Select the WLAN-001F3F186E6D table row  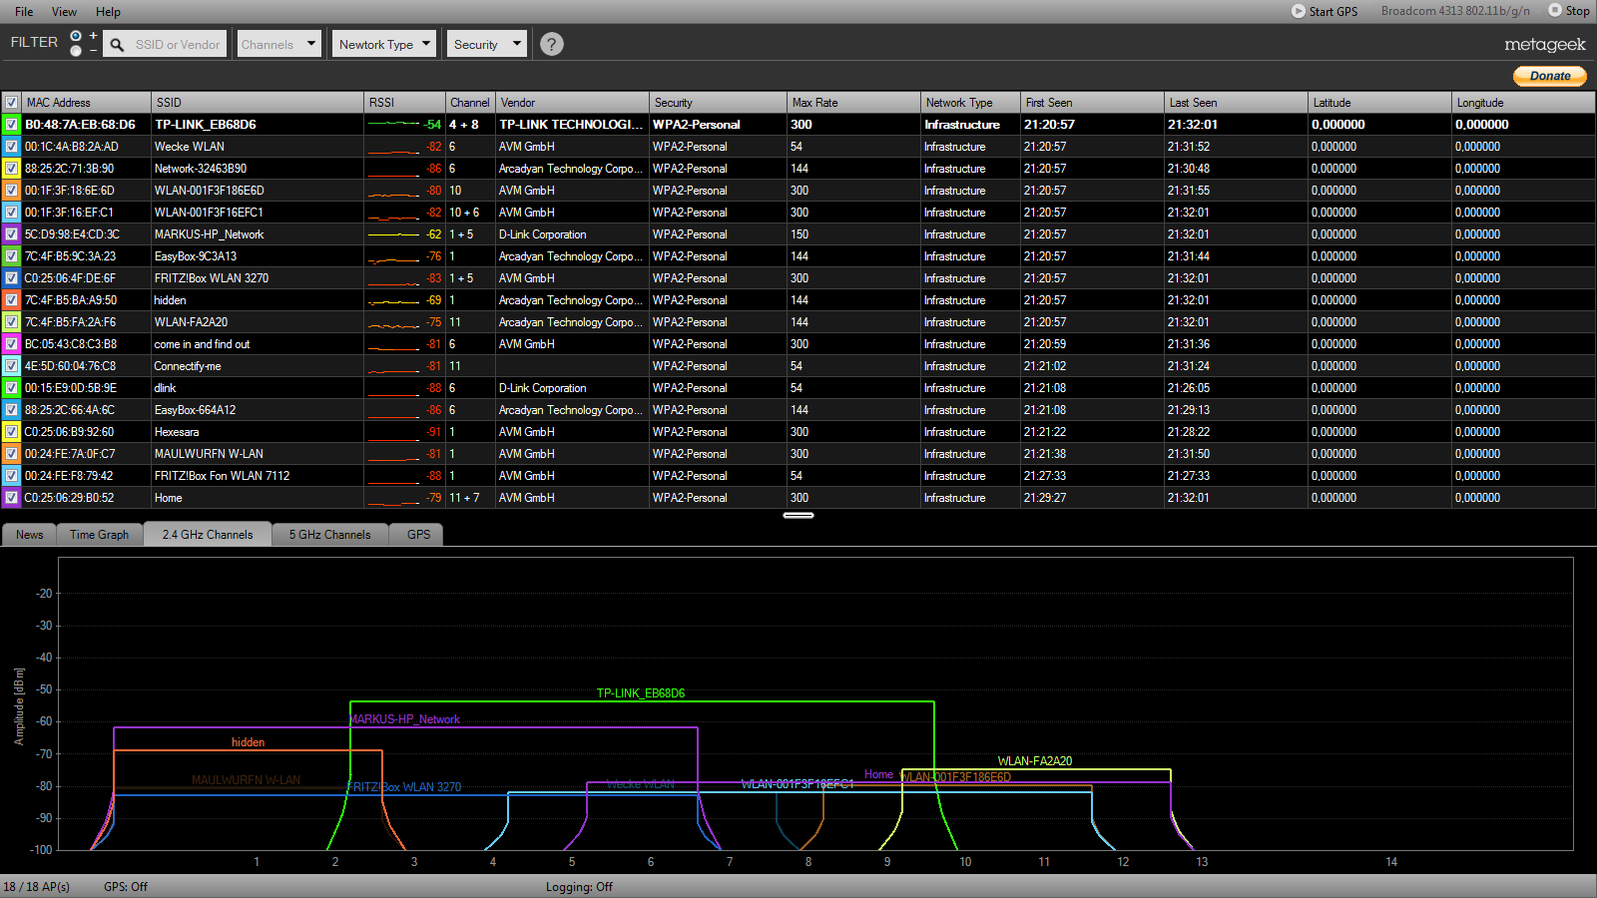point(798,191)
